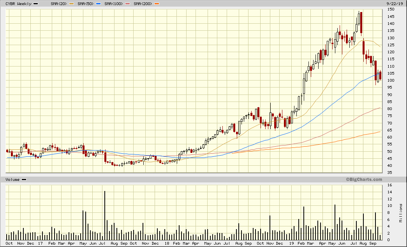Click the tallest volume bar near 14 million
Image resolution: width=407 pixels, height=247 pixels.
105,215
